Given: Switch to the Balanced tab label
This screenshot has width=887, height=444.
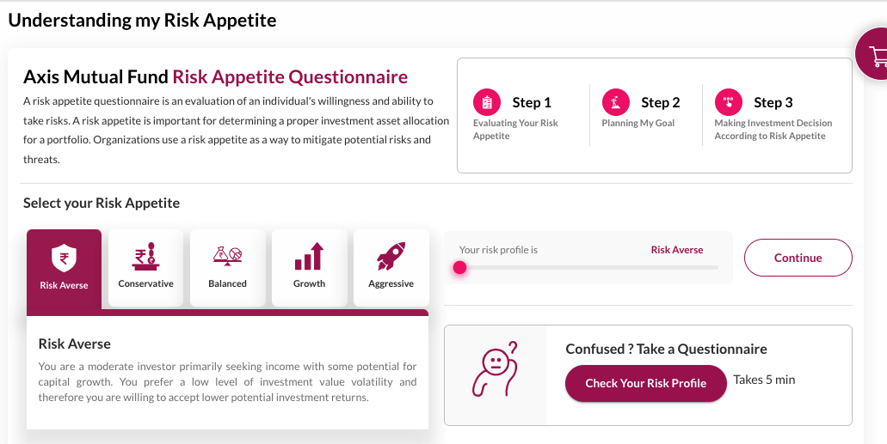Looking at the screenshot, I should pyautogui.click(x=227, y=283).
